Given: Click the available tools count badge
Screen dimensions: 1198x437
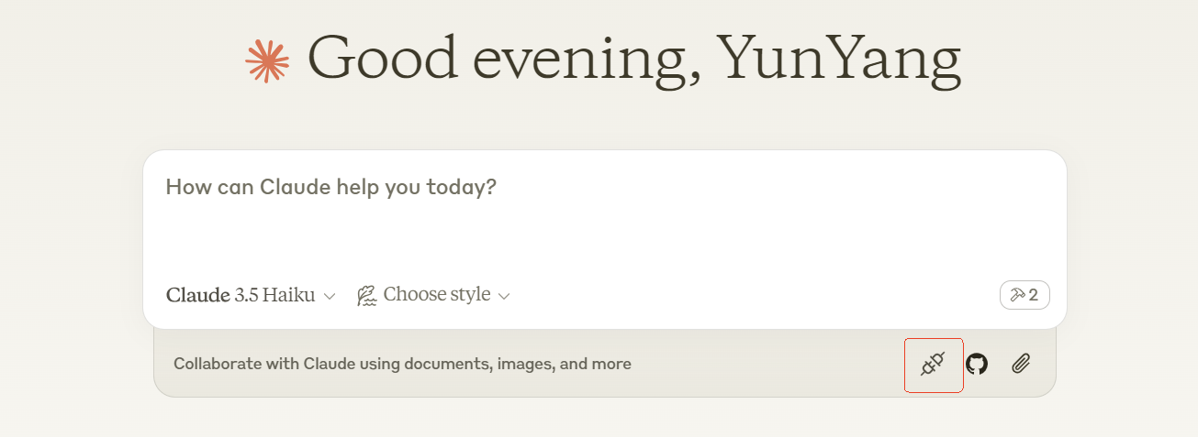Looking at the screenshot, I should point(1024,295).
